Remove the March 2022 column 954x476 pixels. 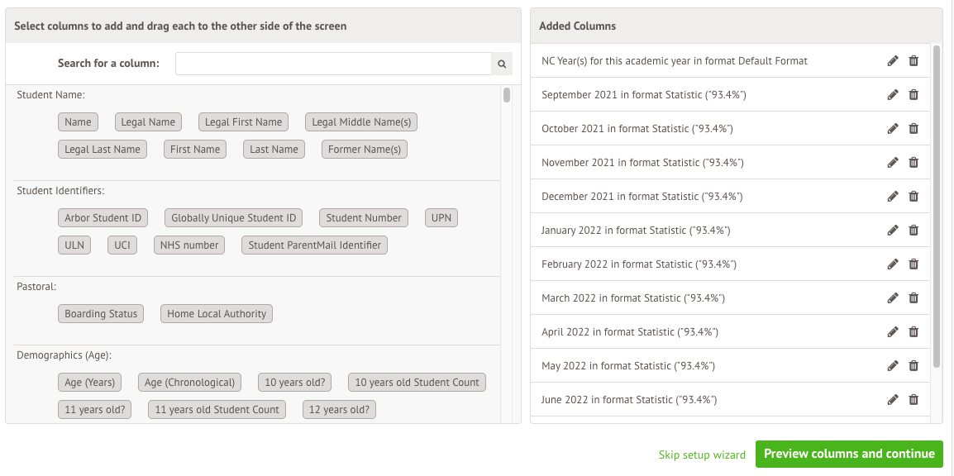click(x=913, y=298)
